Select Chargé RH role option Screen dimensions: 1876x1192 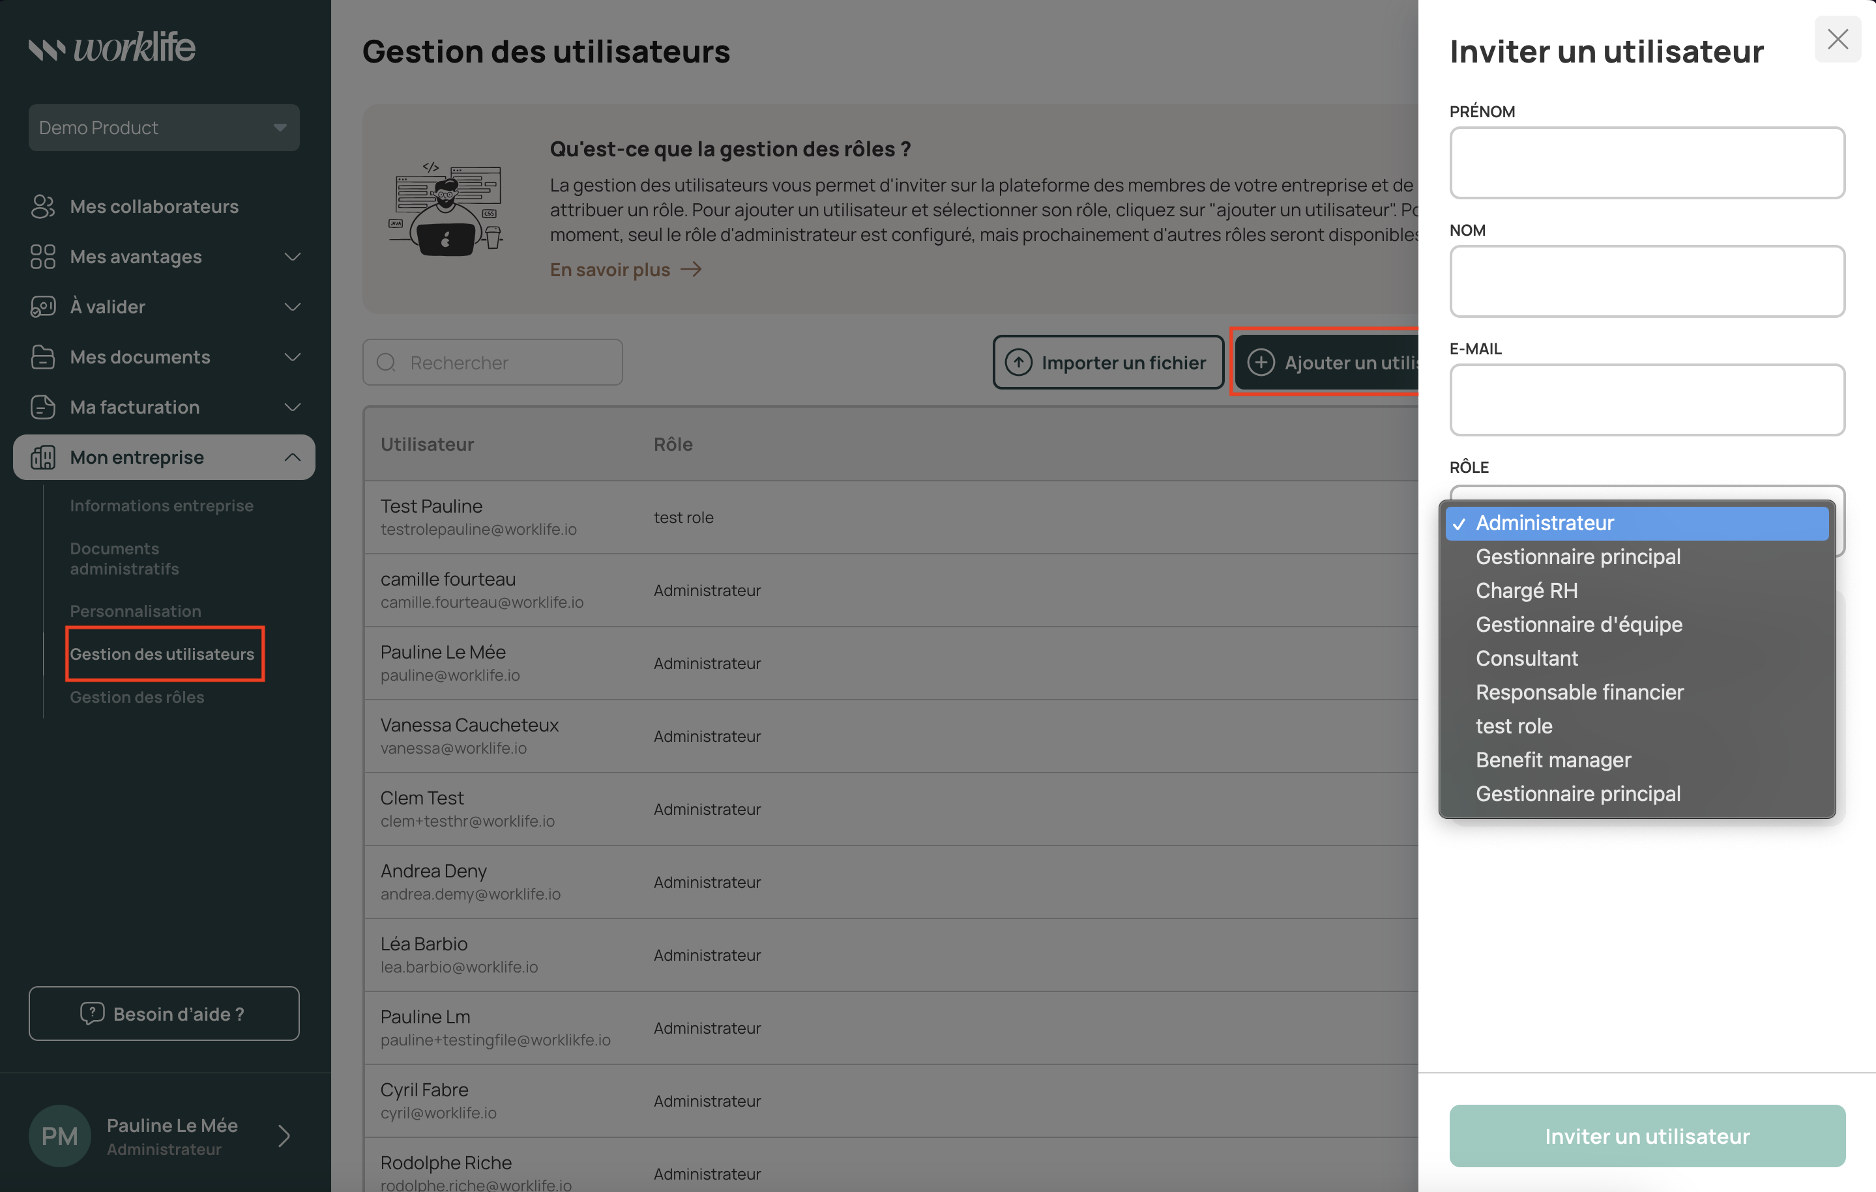point(1526,591)
